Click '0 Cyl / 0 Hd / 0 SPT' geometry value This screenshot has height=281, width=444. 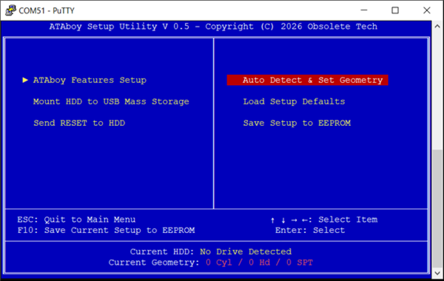(259, 263)
